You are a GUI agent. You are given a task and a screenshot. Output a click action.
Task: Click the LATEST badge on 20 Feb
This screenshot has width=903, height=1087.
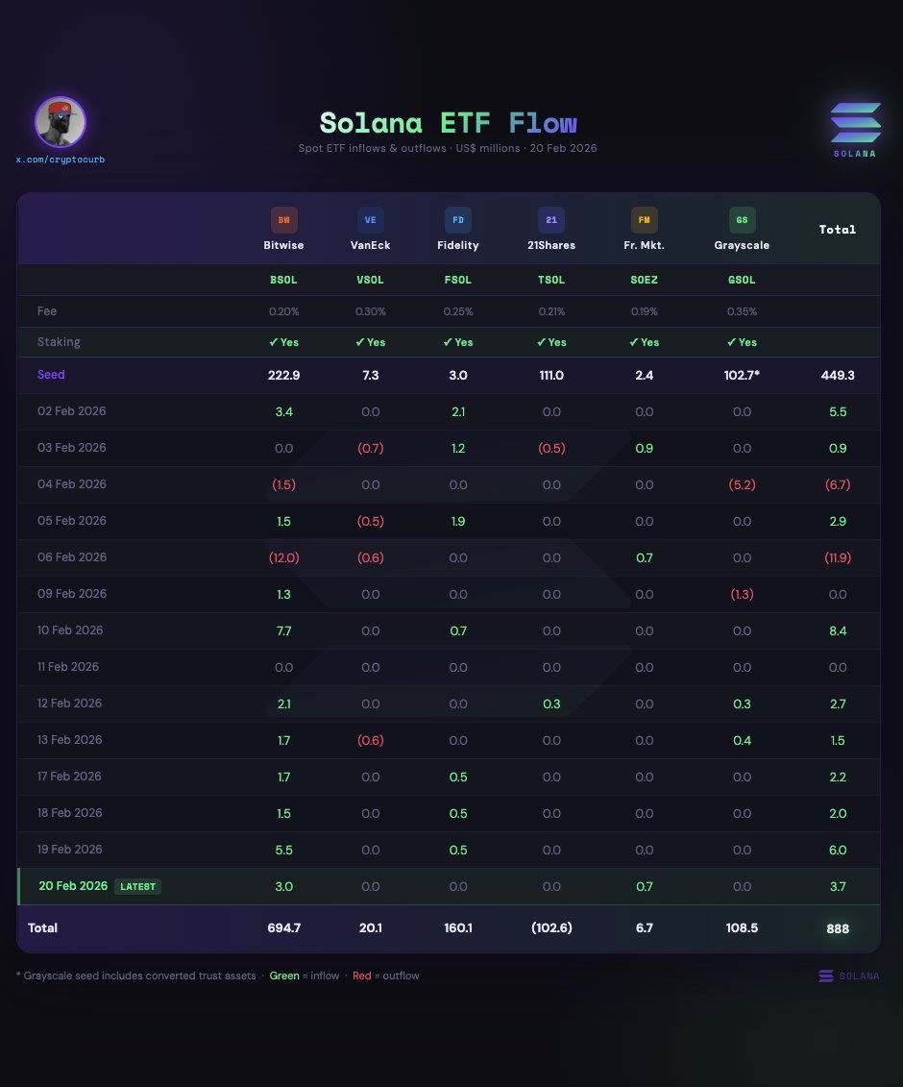coord(137,886)
